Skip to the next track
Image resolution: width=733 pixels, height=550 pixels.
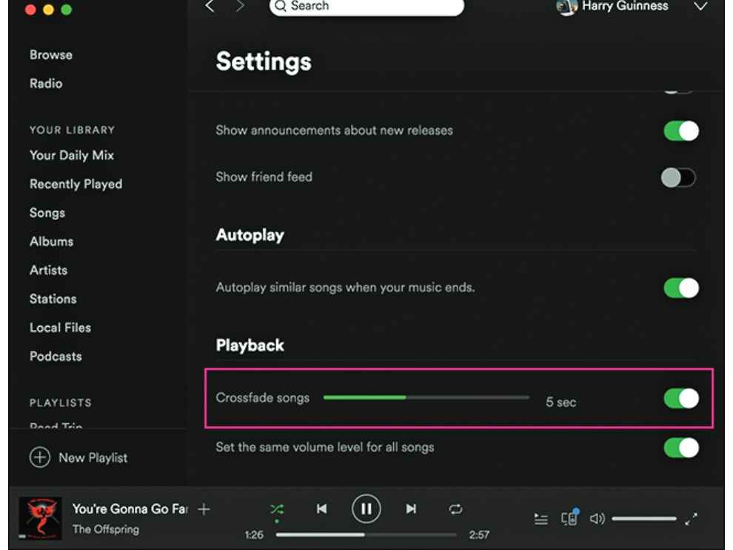click(411, 508)
